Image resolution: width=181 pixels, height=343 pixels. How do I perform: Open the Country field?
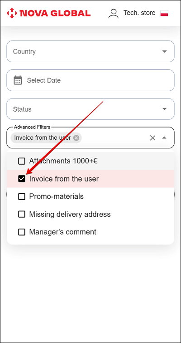tap(90, 51)
